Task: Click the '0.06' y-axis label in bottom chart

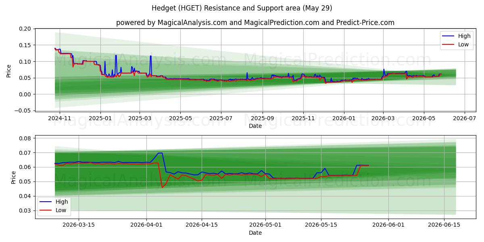Action: 25,167
